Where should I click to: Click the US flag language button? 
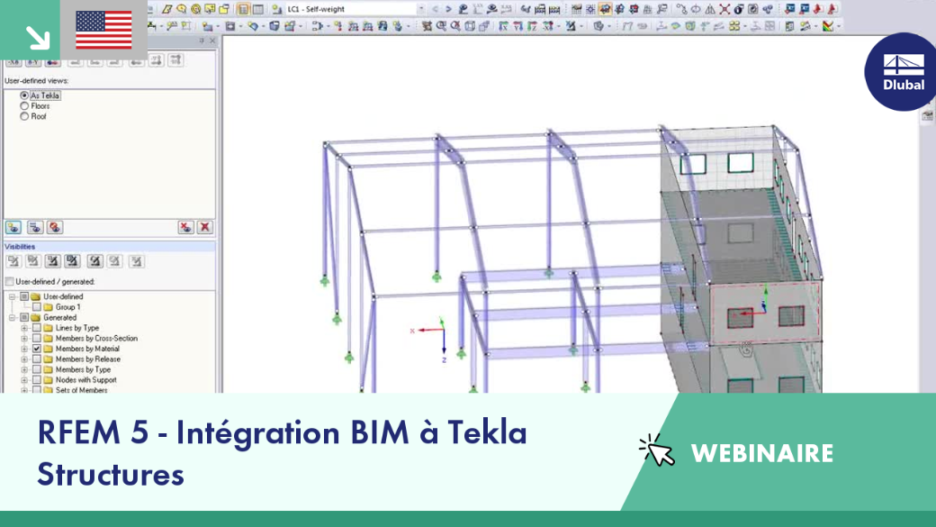click(x=103, y=30)
